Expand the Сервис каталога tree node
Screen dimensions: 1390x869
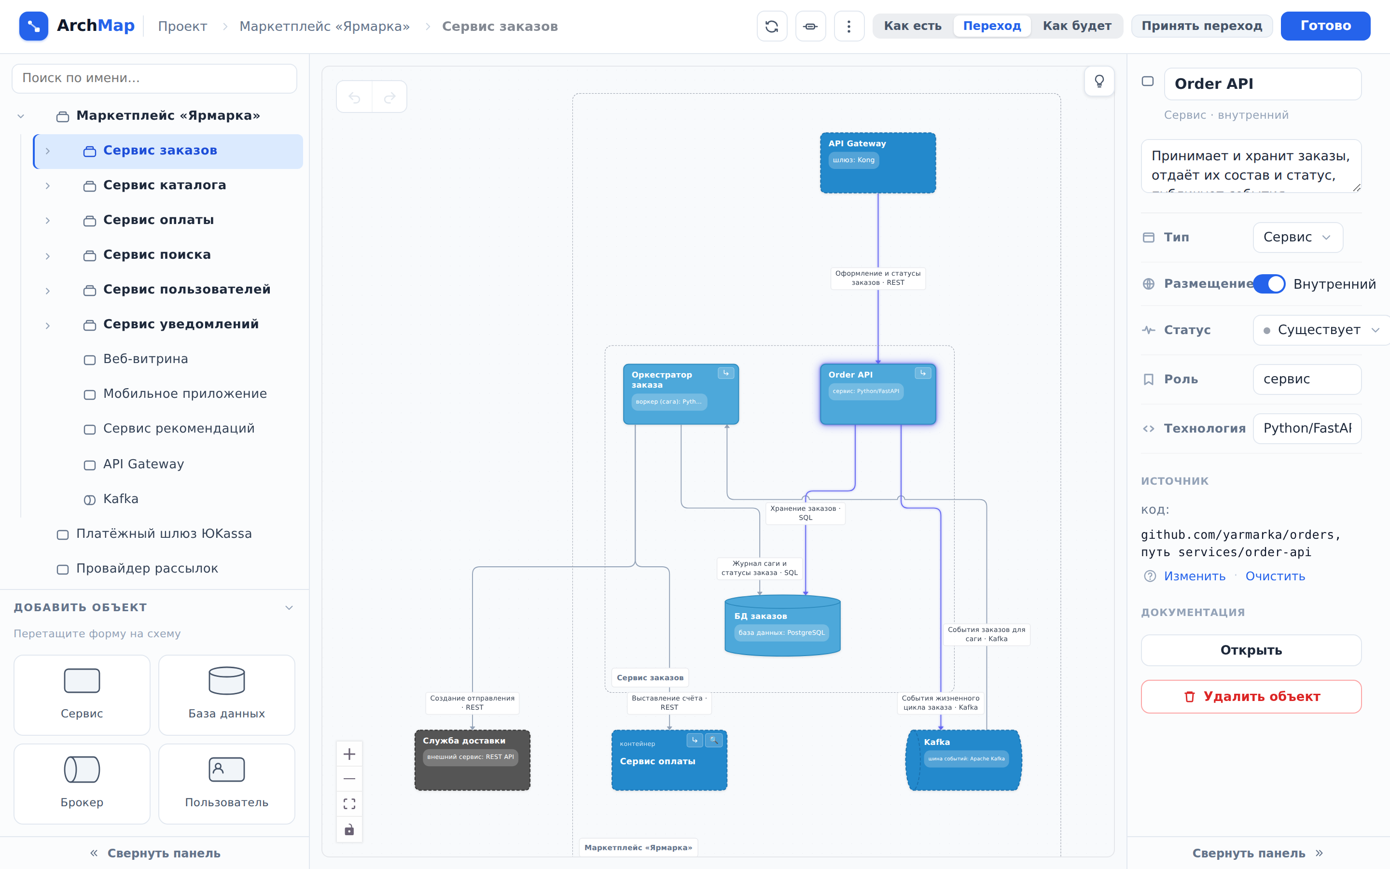click(x=48, y=186)
